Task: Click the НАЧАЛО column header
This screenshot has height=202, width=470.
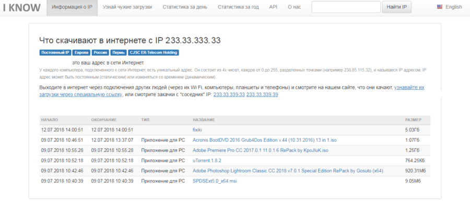Action: (50, 120)
